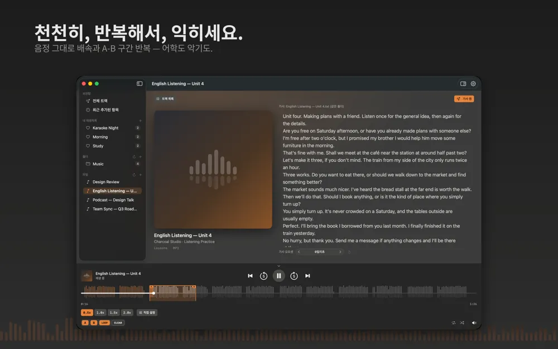Click the volume speaker icon
This screenshot has width=558, height=349.
474,323
